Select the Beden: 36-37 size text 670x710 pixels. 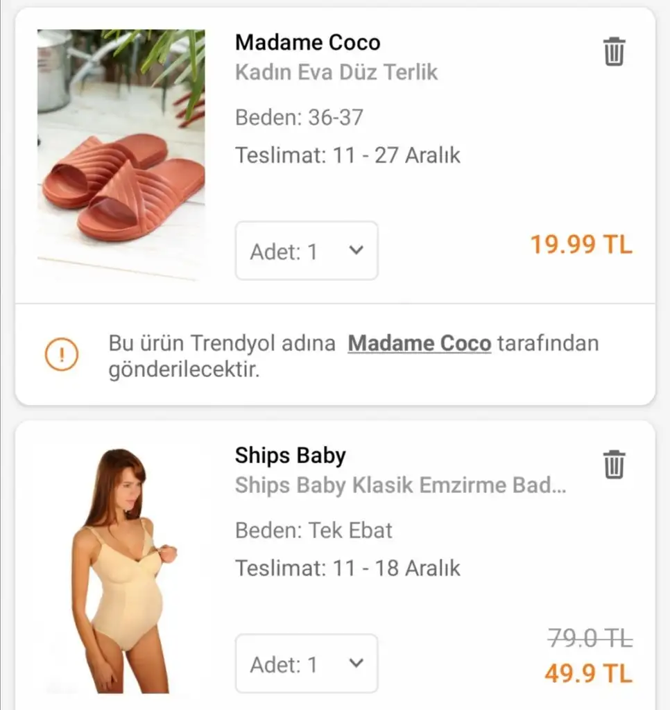click(x=299, y=117)
